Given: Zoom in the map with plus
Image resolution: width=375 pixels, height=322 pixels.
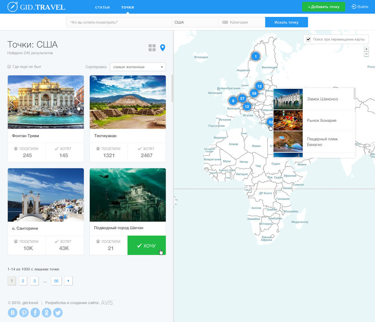Looking at the screenshot, I should pos(366,49).
